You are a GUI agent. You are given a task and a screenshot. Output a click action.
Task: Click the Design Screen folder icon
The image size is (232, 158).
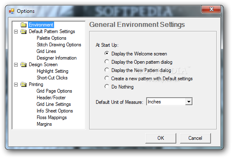tap(24, 65)
